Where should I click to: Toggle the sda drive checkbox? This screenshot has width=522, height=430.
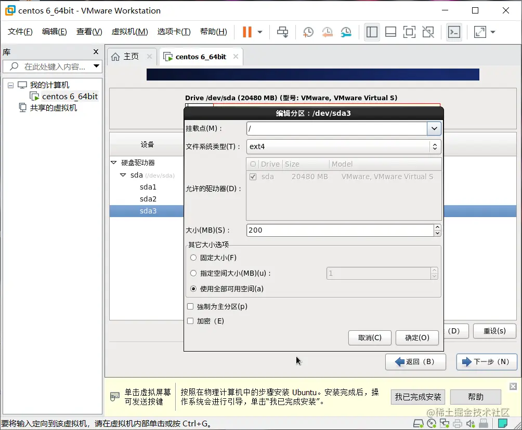(x=253, y=177)
